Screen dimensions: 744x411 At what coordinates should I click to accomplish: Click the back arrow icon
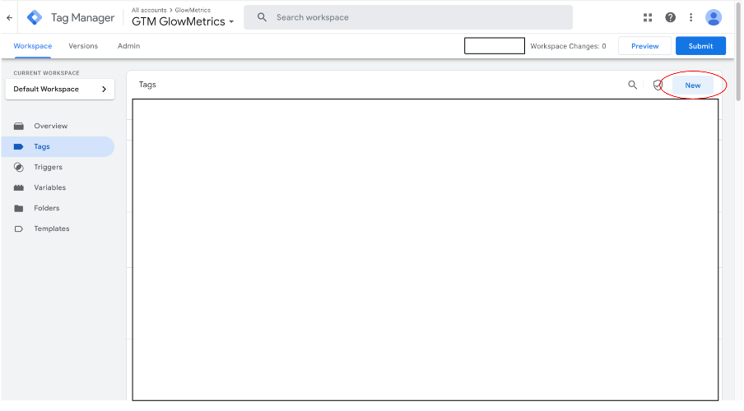click(10, 17)
